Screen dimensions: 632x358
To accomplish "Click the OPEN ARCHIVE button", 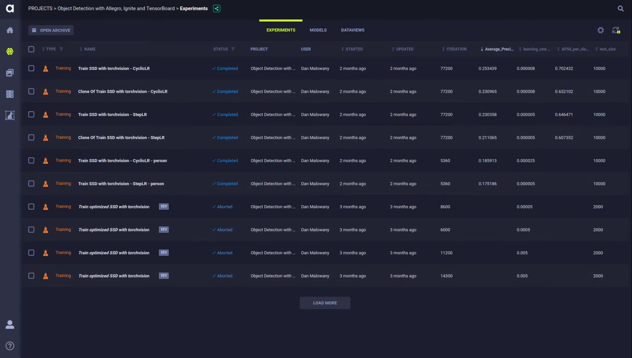I will pyautogui.click(x=51, y=30).
